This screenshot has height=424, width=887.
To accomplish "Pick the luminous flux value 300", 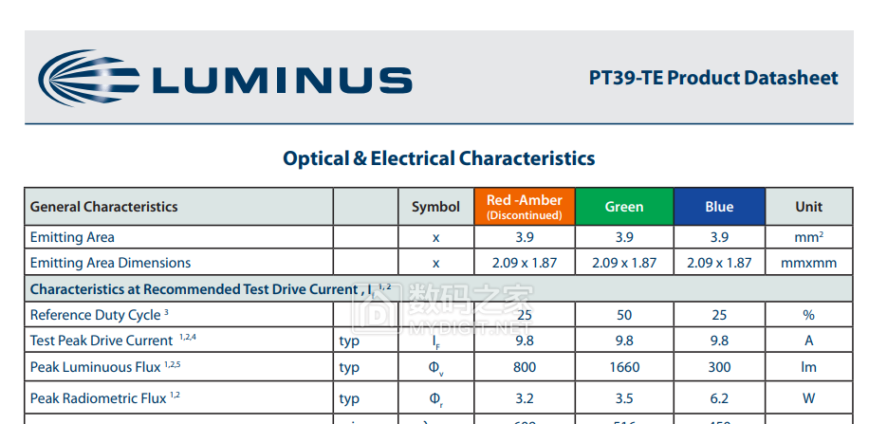I will pyautogui.click(x=719, y=367).
